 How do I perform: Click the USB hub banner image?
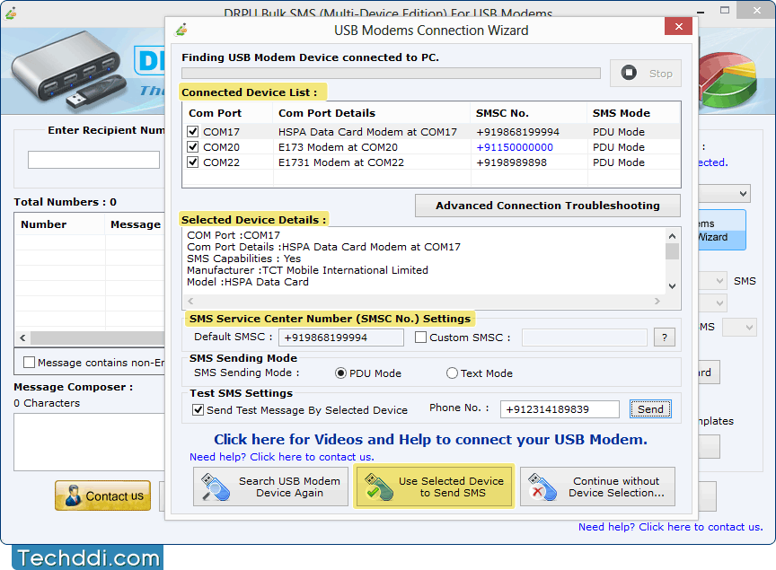[68, 70]
